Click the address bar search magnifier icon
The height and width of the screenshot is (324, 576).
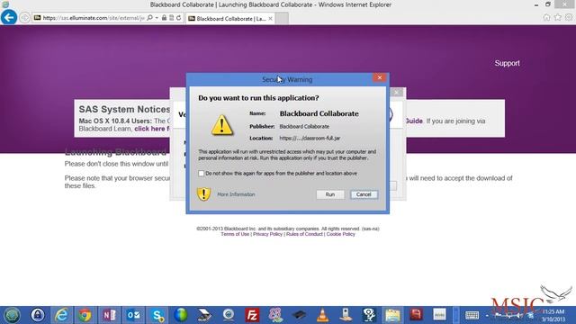pos(149,18)
